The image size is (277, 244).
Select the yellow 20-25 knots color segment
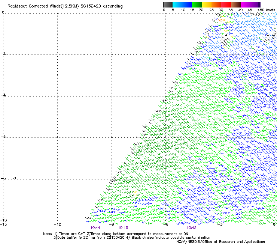(207, 5)
